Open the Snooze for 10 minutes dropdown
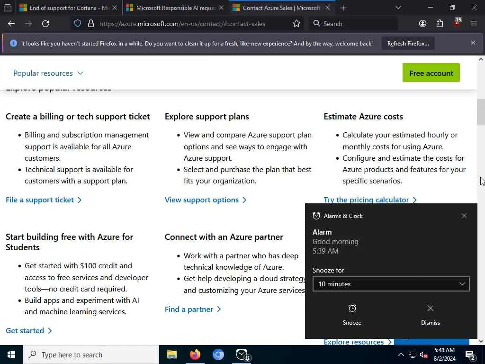 click(x=391, y=284)
